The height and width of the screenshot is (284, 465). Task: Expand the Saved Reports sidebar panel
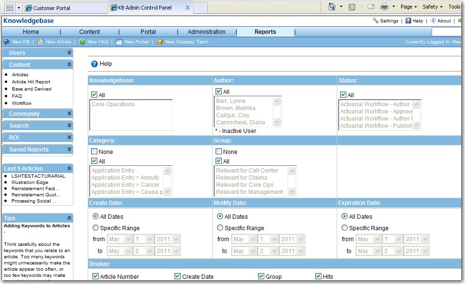click(69, 150)
